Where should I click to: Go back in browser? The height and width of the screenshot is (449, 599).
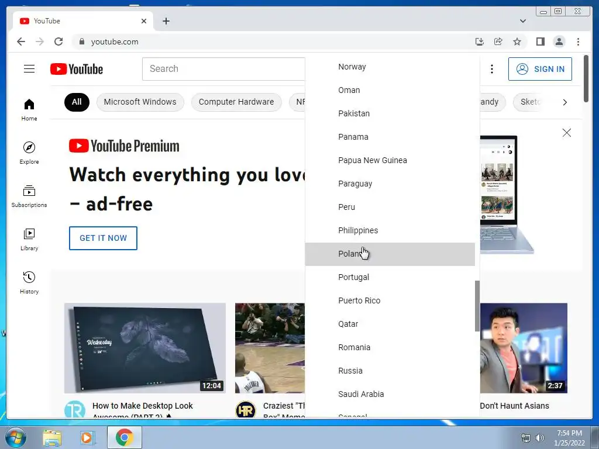click(x=21, y=42)
